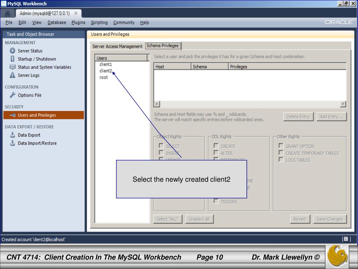This screenshot has height=269, width=358.
Task: Click the Data Export icon
Action: (13, 135)
